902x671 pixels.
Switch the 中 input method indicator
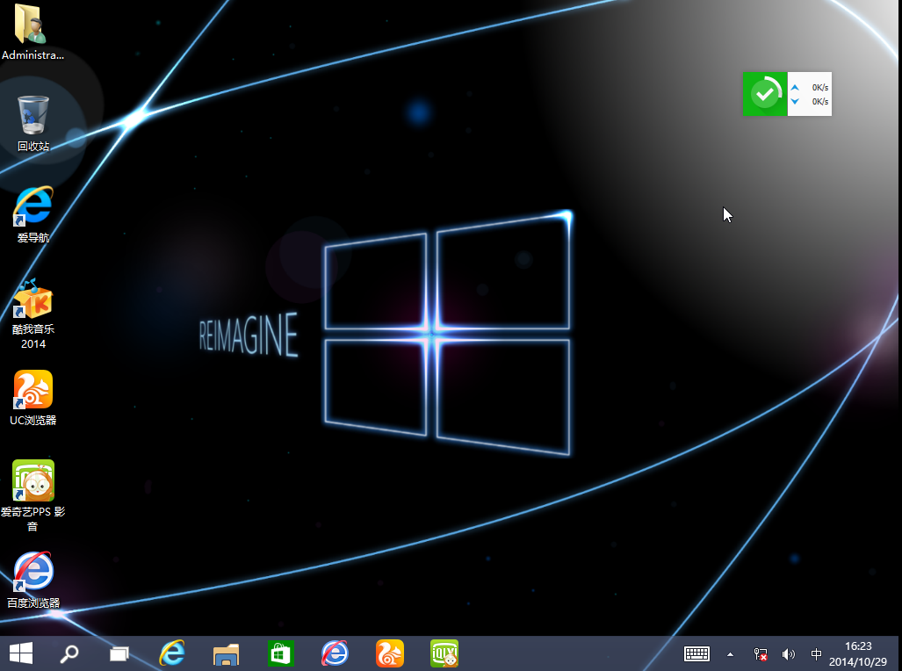(816, 654)
